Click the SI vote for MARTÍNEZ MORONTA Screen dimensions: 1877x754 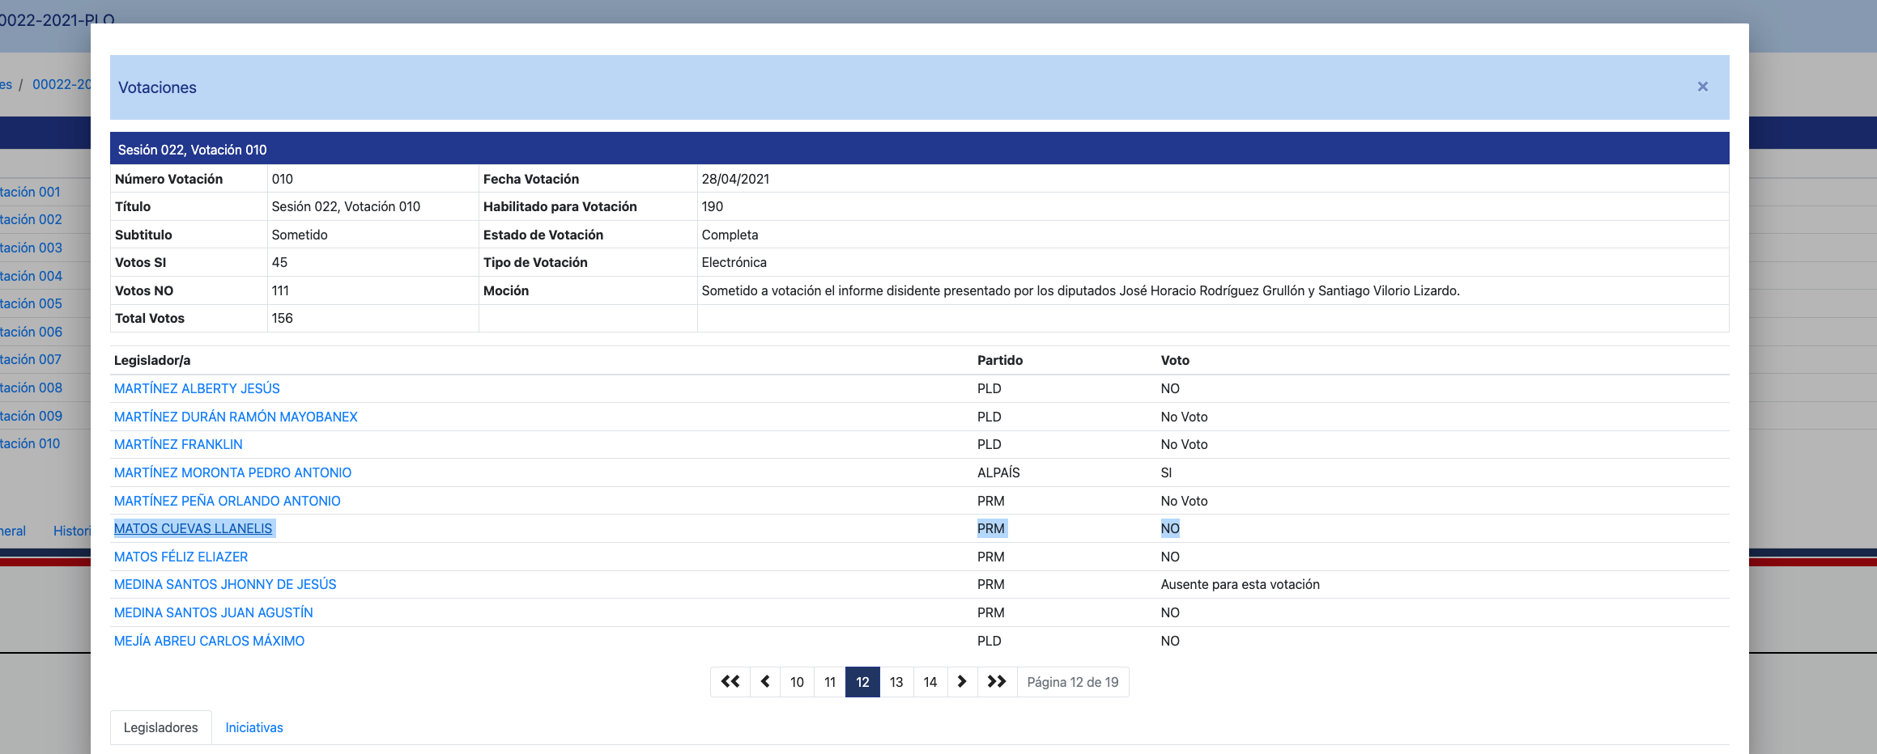coord(1166,472)
